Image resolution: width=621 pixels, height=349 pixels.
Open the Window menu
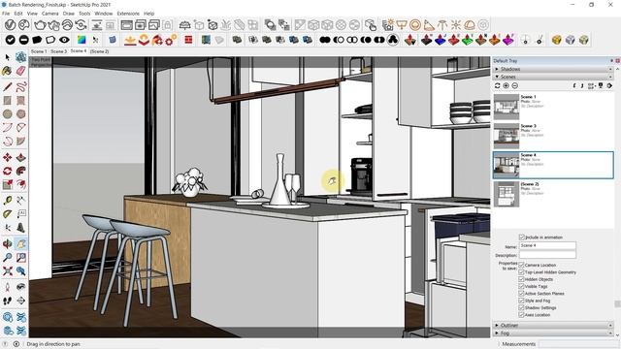pos(104,14)
